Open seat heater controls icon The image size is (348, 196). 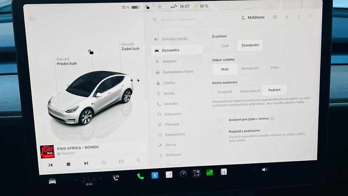click(x=116, y=177)
